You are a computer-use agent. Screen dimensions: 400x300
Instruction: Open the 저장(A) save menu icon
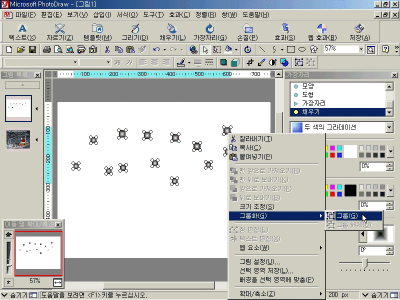[x=359, y=32]
